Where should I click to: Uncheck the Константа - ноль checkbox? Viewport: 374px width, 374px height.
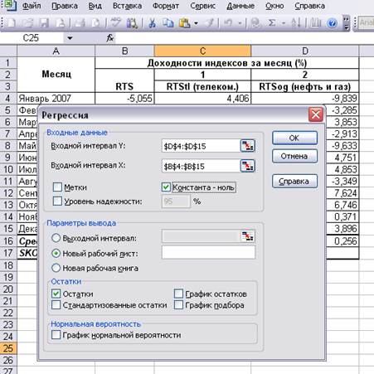pyautogui.click(x=166, y=187)
